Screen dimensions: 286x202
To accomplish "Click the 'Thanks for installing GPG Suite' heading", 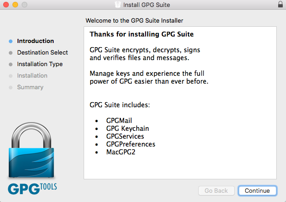I will (141, 34).
